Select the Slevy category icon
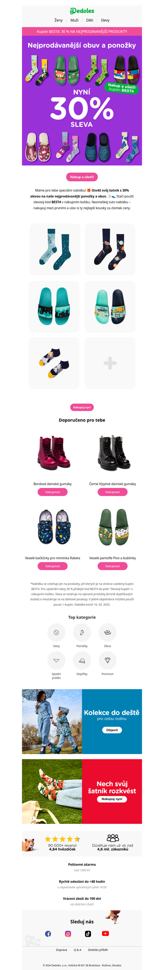The width and height of the screenshot is (164, 970). (56, 632)
